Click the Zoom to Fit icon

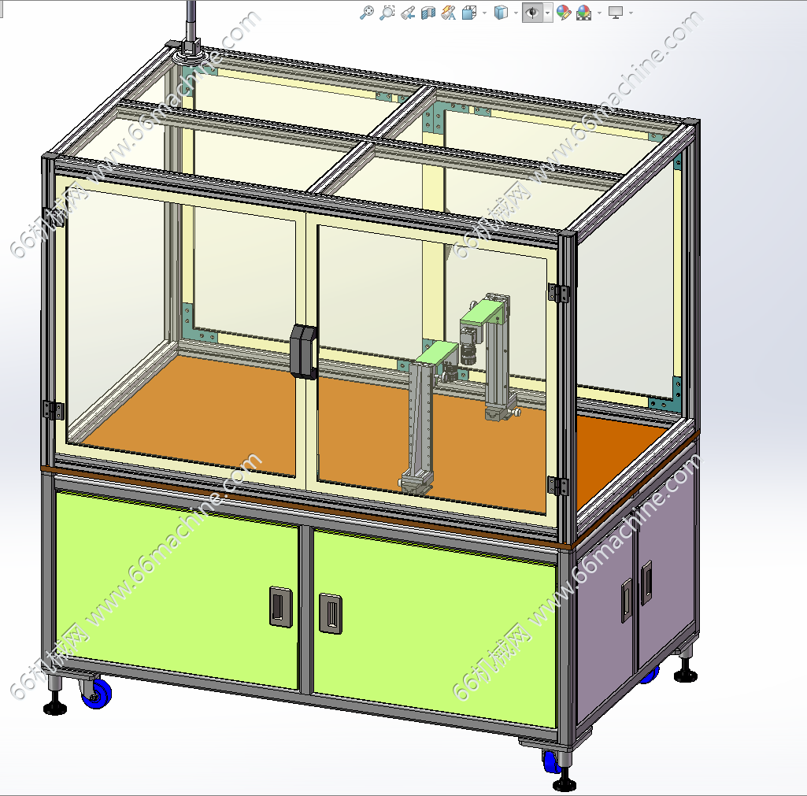(366, 13)
